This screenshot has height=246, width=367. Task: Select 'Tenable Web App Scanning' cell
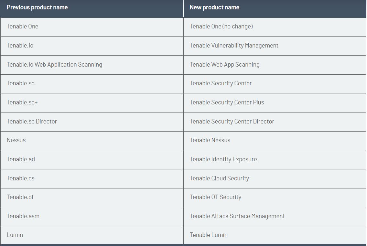point(275,65)
